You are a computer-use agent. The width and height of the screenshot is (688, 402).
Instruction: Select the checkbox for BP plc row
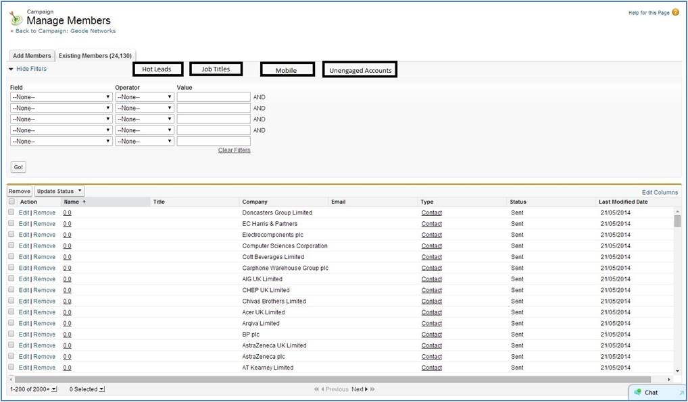(11, 335)
